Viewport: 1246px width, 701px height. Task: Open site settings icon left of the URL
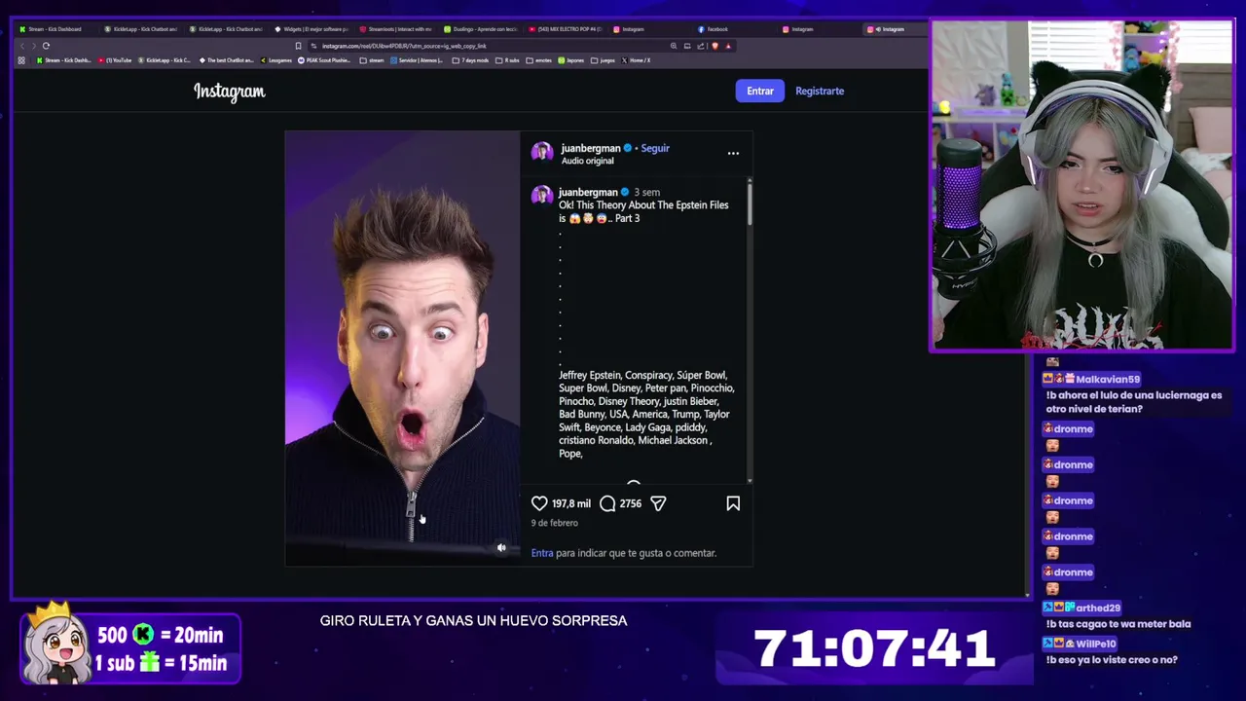tap(314, 46)
